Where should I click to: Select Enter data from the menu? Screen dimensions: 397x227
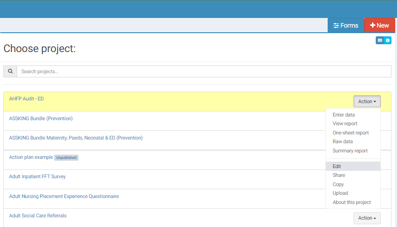point(343,115)
